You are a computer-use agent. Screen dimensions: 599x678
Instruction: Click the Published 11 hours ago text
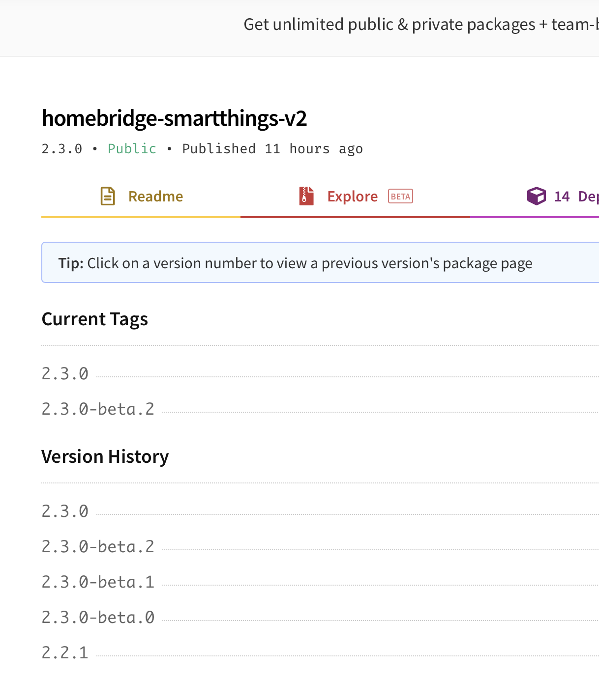tap(272, 148)
